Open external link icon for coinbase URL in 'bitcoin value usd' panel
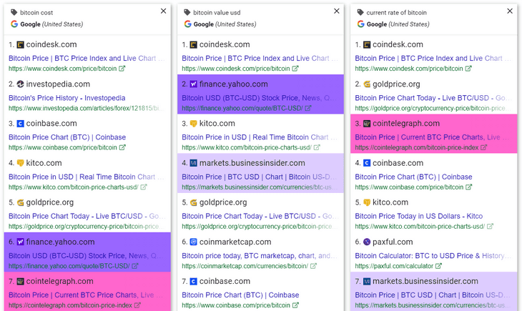The height and width of the screenshot is (311, 522). tap(295, 305)
